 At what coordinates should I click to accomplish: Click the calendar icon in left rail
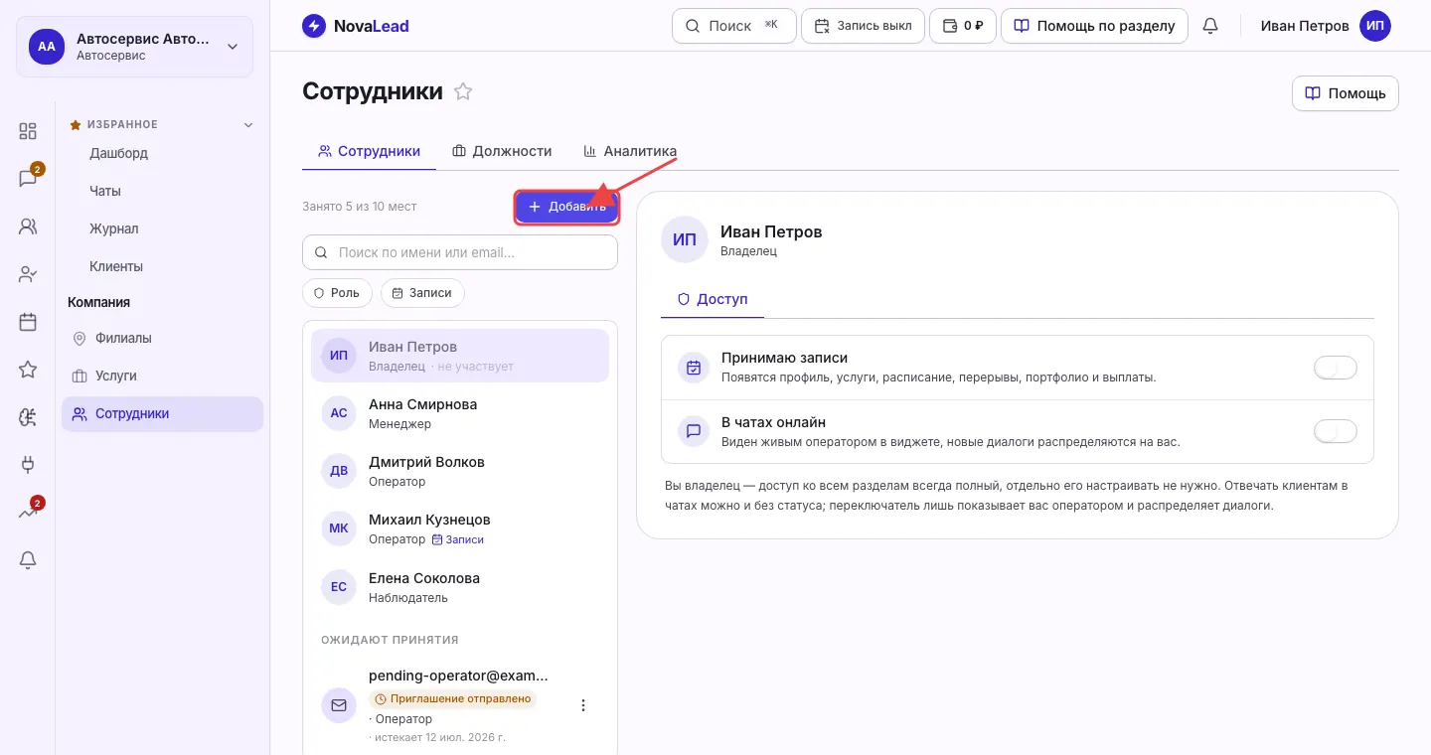[x=28, y=322]
